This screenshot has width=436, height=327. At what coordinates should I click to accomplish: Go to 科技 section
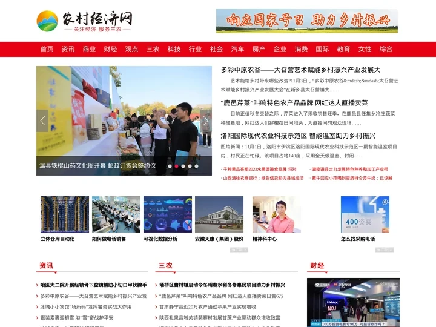(174, 49)
